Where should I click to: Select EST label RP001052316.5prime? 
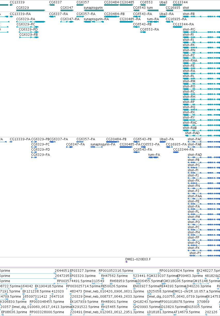tap(116, 270)
